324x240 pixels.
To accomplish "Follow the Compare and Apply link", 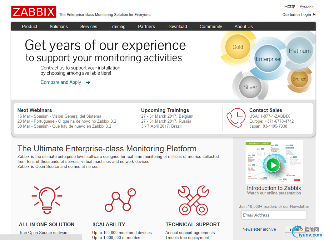I will pyautogui.click(x=61, y=82).
